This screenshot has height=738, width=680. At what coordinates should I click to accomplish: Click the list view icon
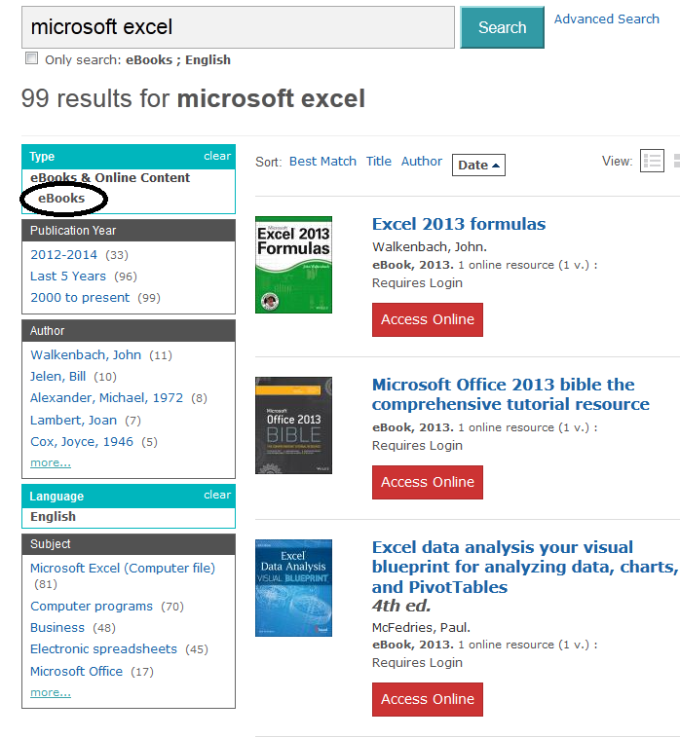point(652,162)
